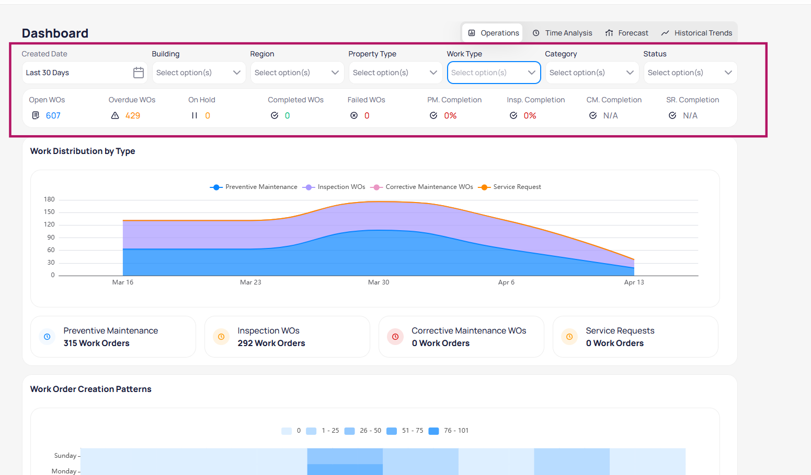
Task: Switch to the Time Analysis tab
Action: 562,33
